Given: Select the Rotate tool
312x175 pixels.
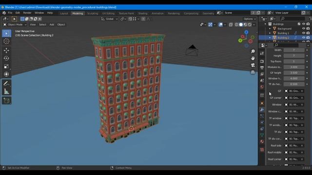Looking at the screenshot, I should click(x=6, y=58).
